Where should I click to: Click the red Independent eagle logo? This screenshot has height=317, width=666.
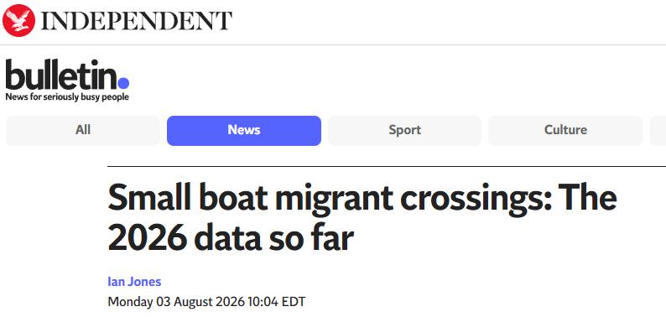tap(18, 20)
